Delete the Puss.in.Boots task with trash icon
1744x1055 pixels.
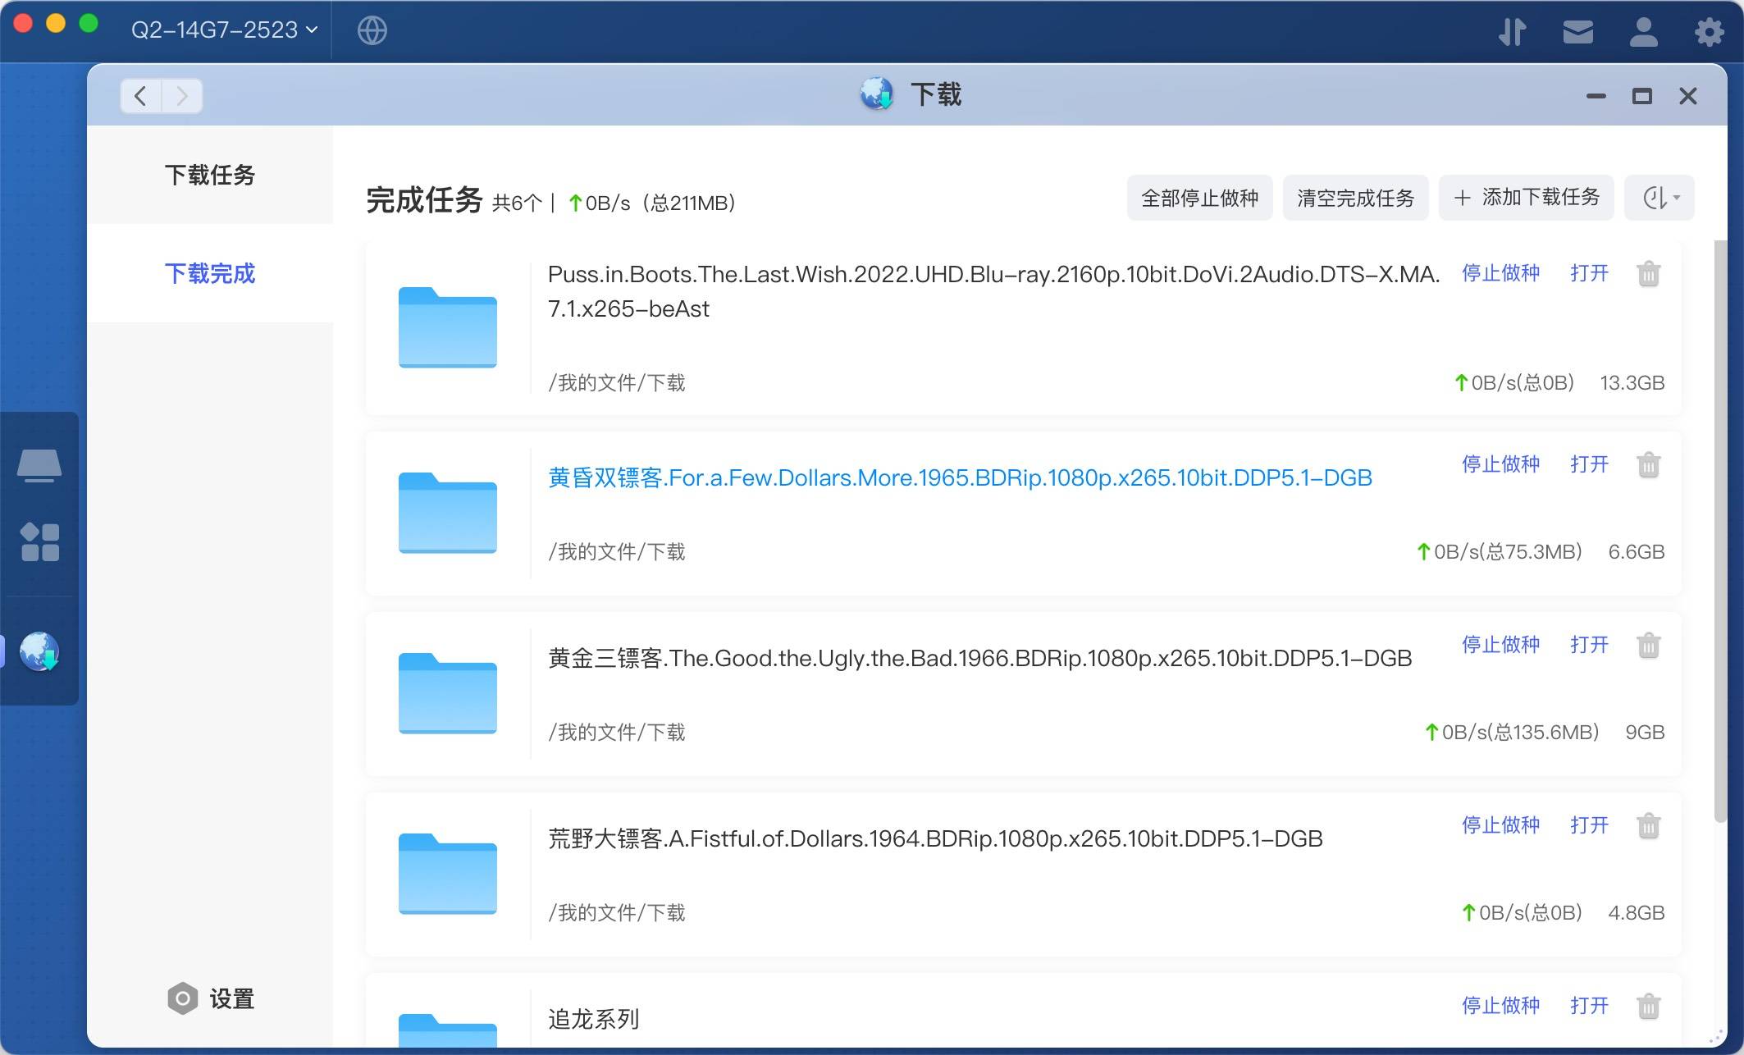(x=1648, y=273)
